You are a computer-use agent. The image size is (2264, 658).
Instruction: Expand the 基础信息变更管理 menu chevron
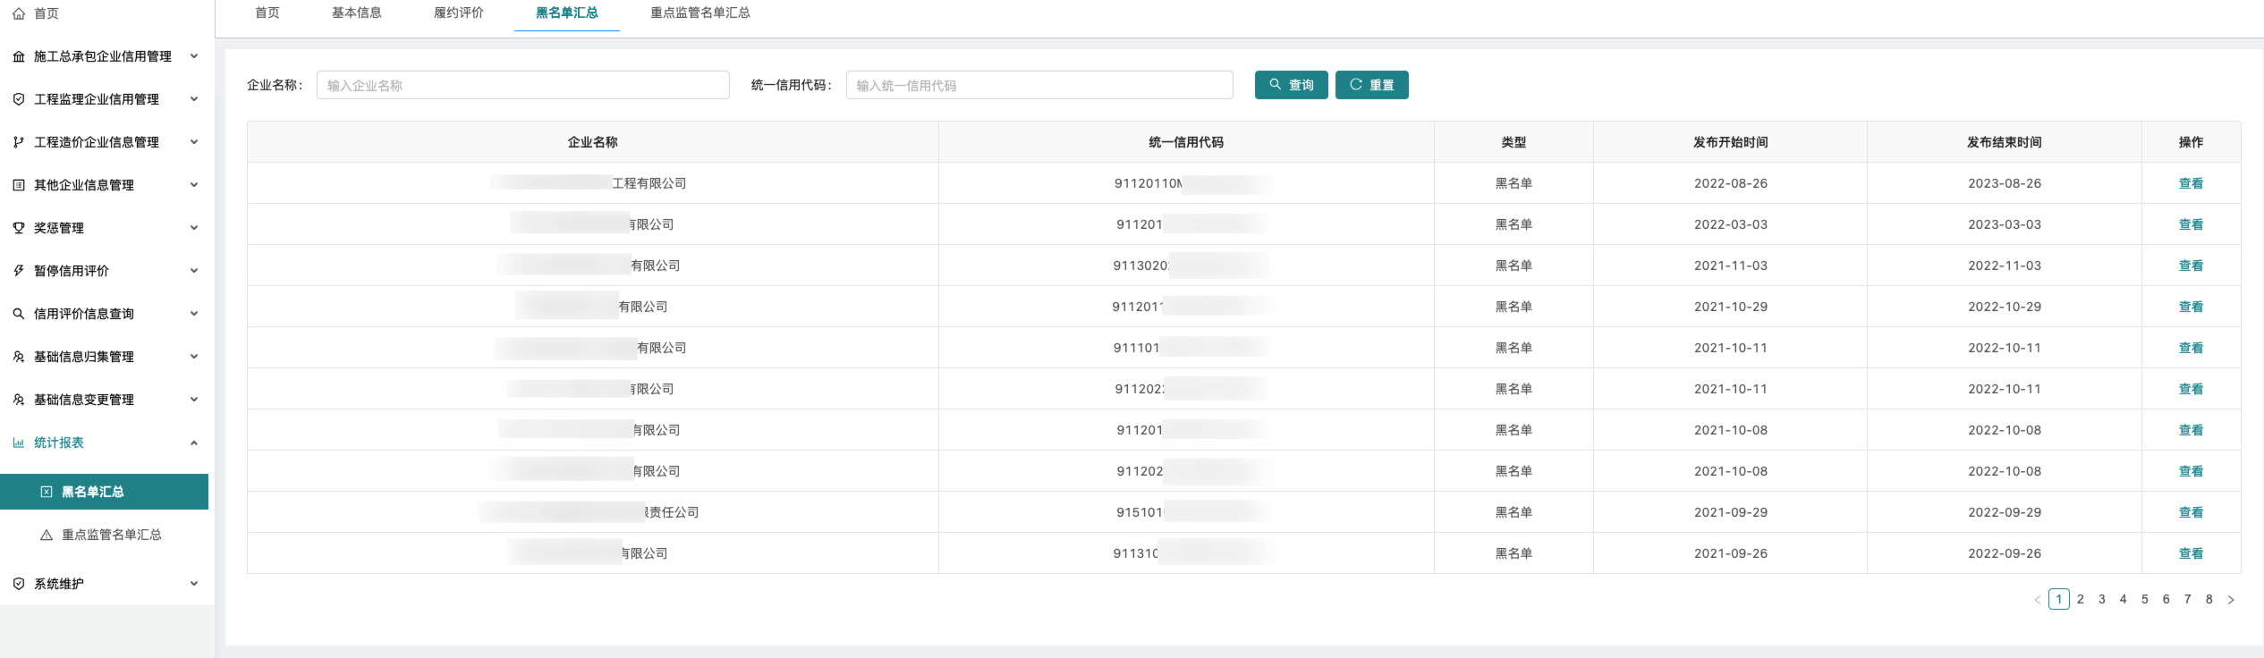click(194, 400)
